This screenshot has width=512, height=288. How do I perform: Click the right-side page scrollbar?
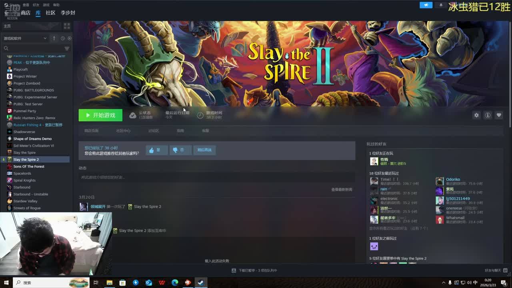[510, 80]
